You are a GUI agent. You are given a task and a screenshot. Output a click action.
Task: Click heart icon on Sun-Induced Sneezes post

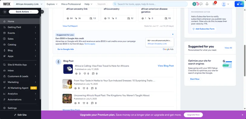tap(84, 88)
